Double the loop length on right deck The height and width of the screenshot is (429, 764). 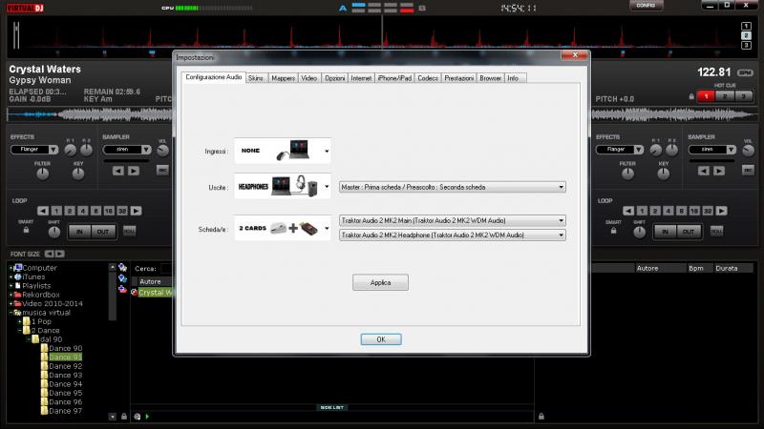tap(722, 211)
